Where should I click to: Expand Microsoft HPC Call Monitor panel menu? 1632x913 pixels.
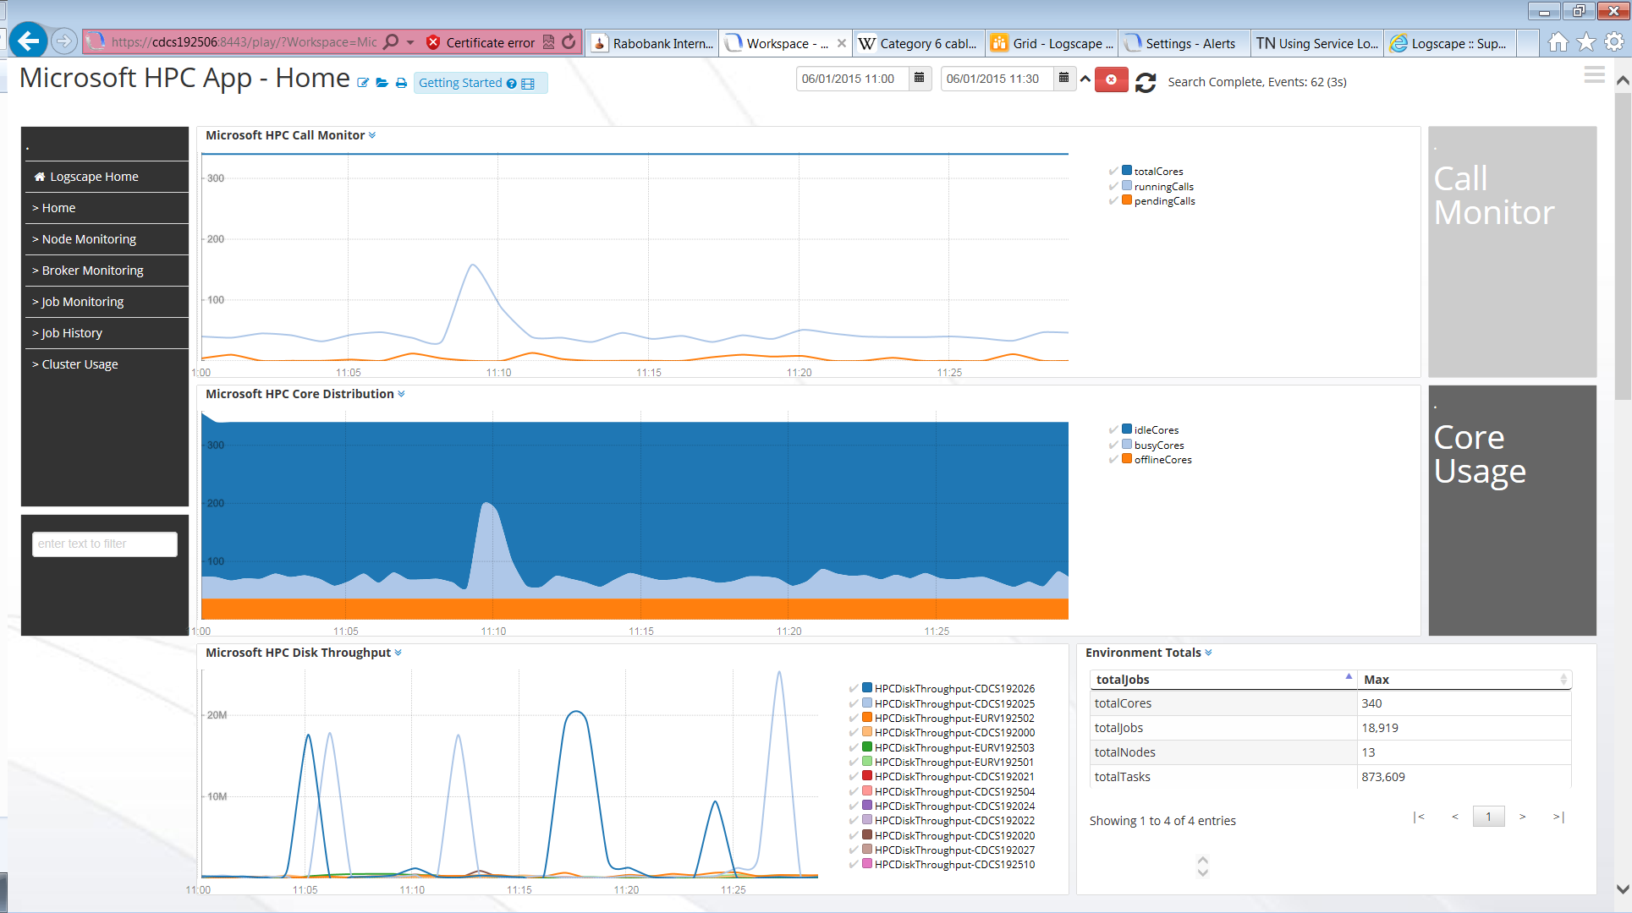[372, 135]
